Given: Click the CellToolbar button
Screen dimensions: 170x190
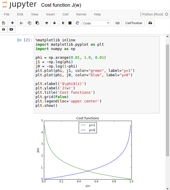Looking at the screenshot, I should click(134, 23).
